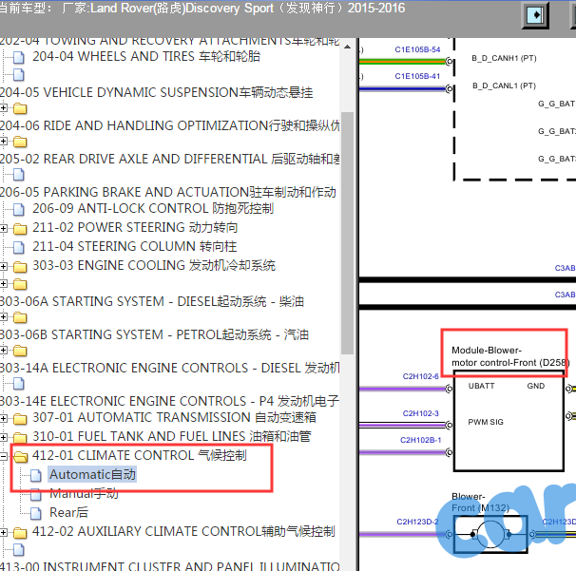576x571 pixels.
Task: Expand 310-01 FUEL TANK AND FUEL LINES
Action: [x=3, y=437]
